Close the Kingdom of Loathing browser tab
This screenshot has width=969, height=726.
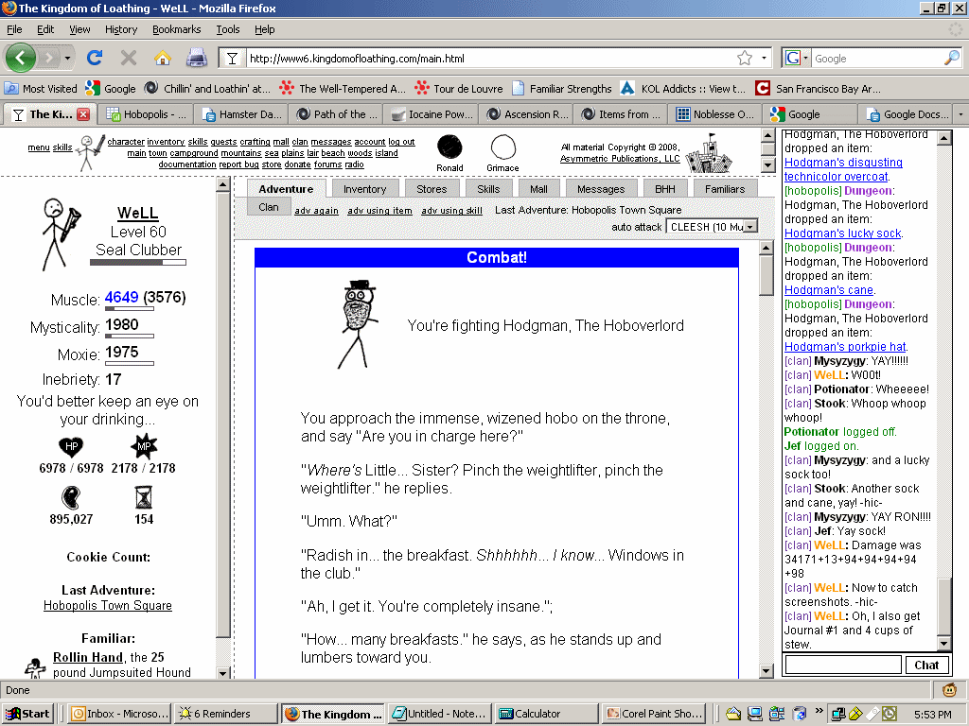pyautogui.click(x=83, y=114)
